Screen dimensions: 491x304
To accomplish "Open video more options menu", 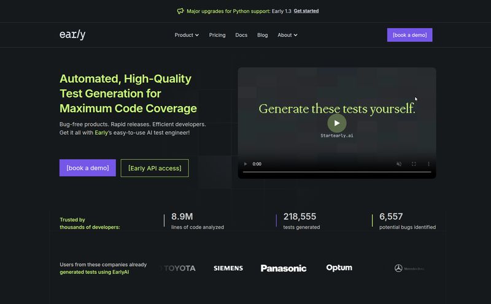I will click(x=428, y=164).
